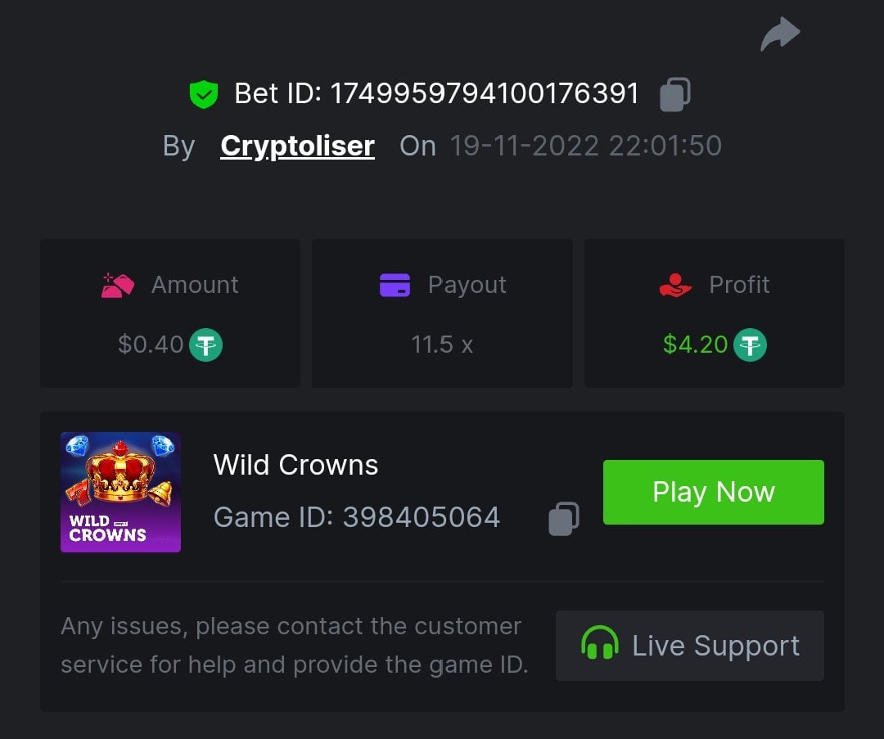Select the Bet ID number text
This screenshot has height=739, width=884.
point(484,94)
